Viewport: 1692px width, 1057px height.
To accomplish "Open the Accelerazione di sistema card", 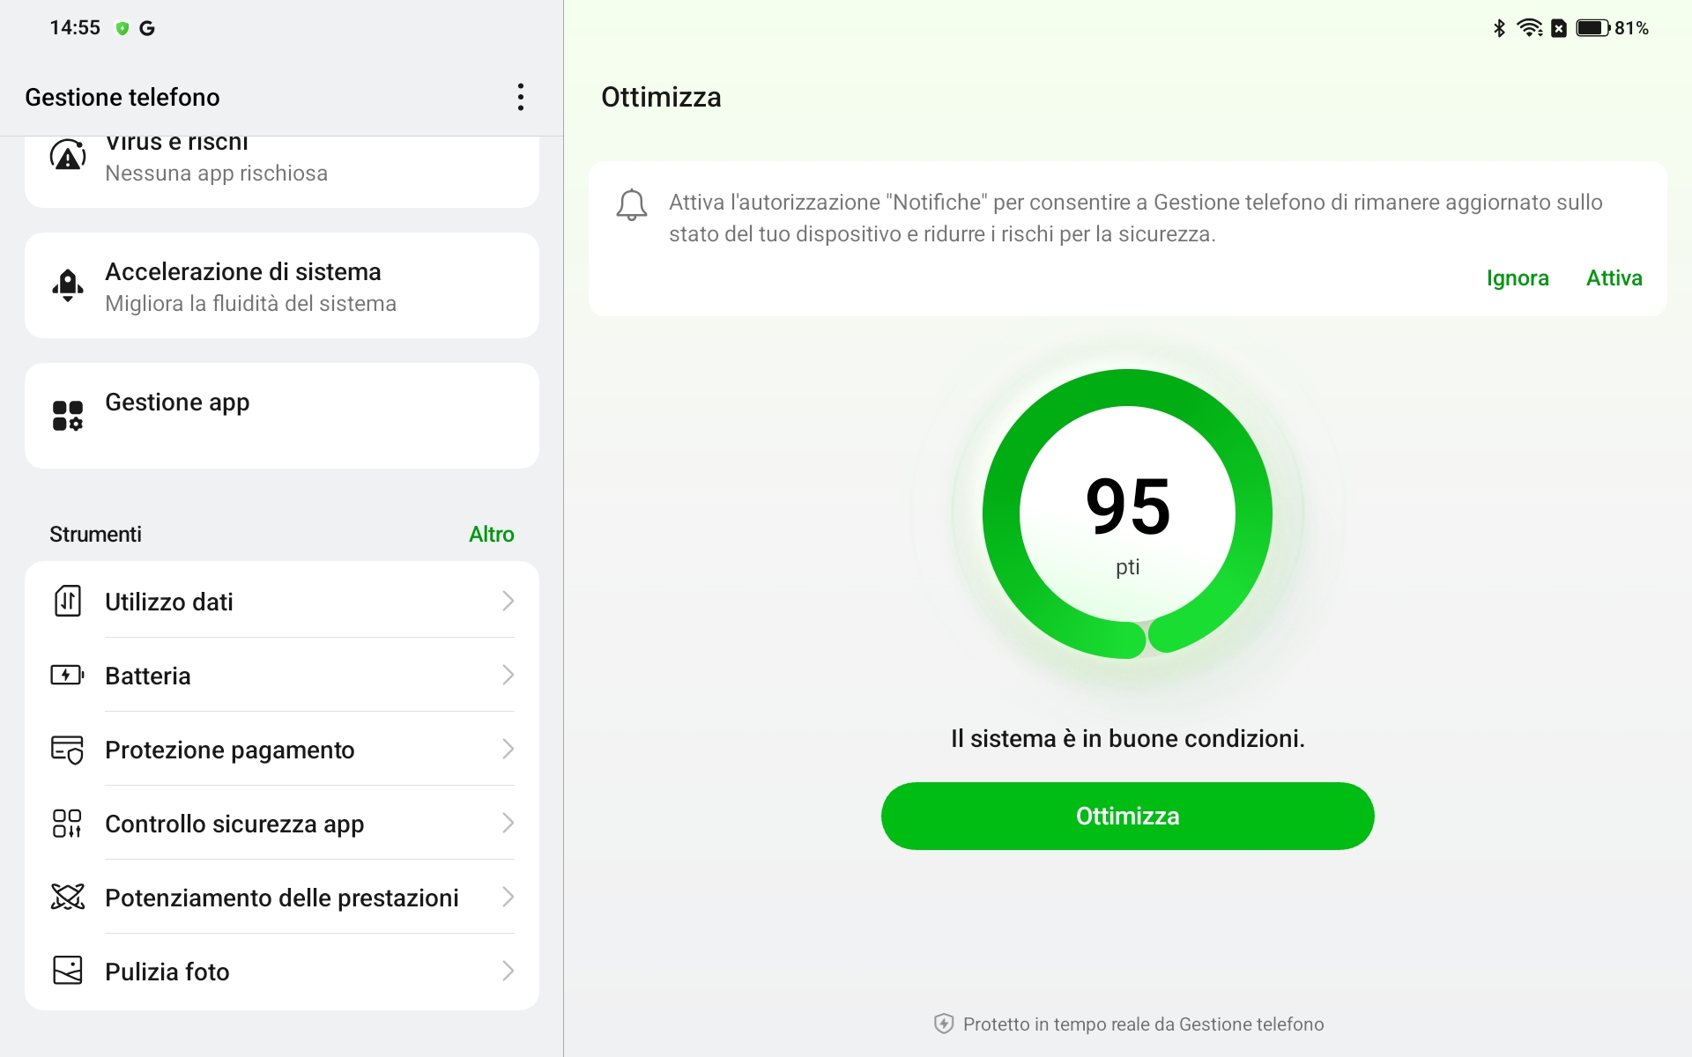I will click(282, 285).
